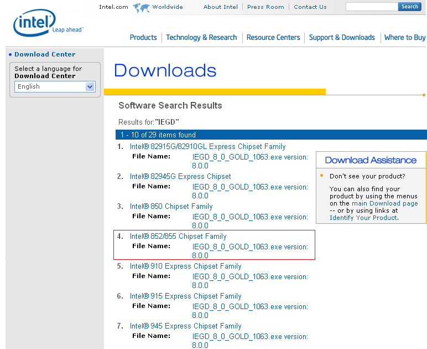
Task: Download IEGD file under 945 Express result
Action: pyautogui.click(x=250, y=341)
